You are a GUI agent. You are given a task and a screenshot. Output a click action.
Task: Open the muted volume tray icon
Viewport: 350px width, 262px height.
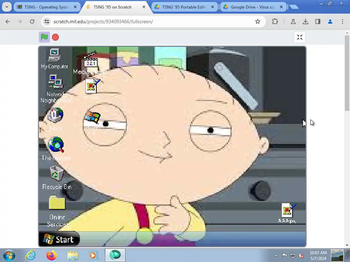pyautogui.click(x=301, y=256)
